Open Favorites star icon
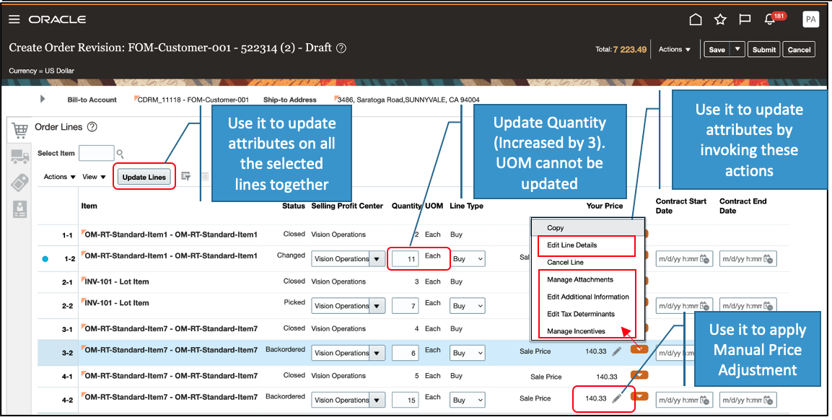This screenshot has width=832, height=420. click(720, 19)
